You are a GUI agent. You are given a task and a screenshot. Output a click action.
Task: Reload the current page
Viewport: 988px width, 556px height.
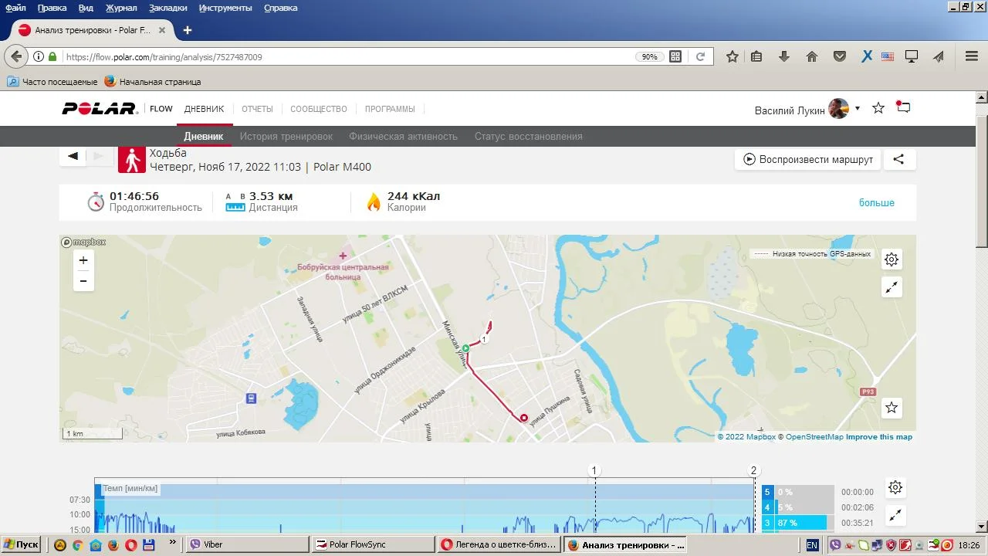coord(700,56)
